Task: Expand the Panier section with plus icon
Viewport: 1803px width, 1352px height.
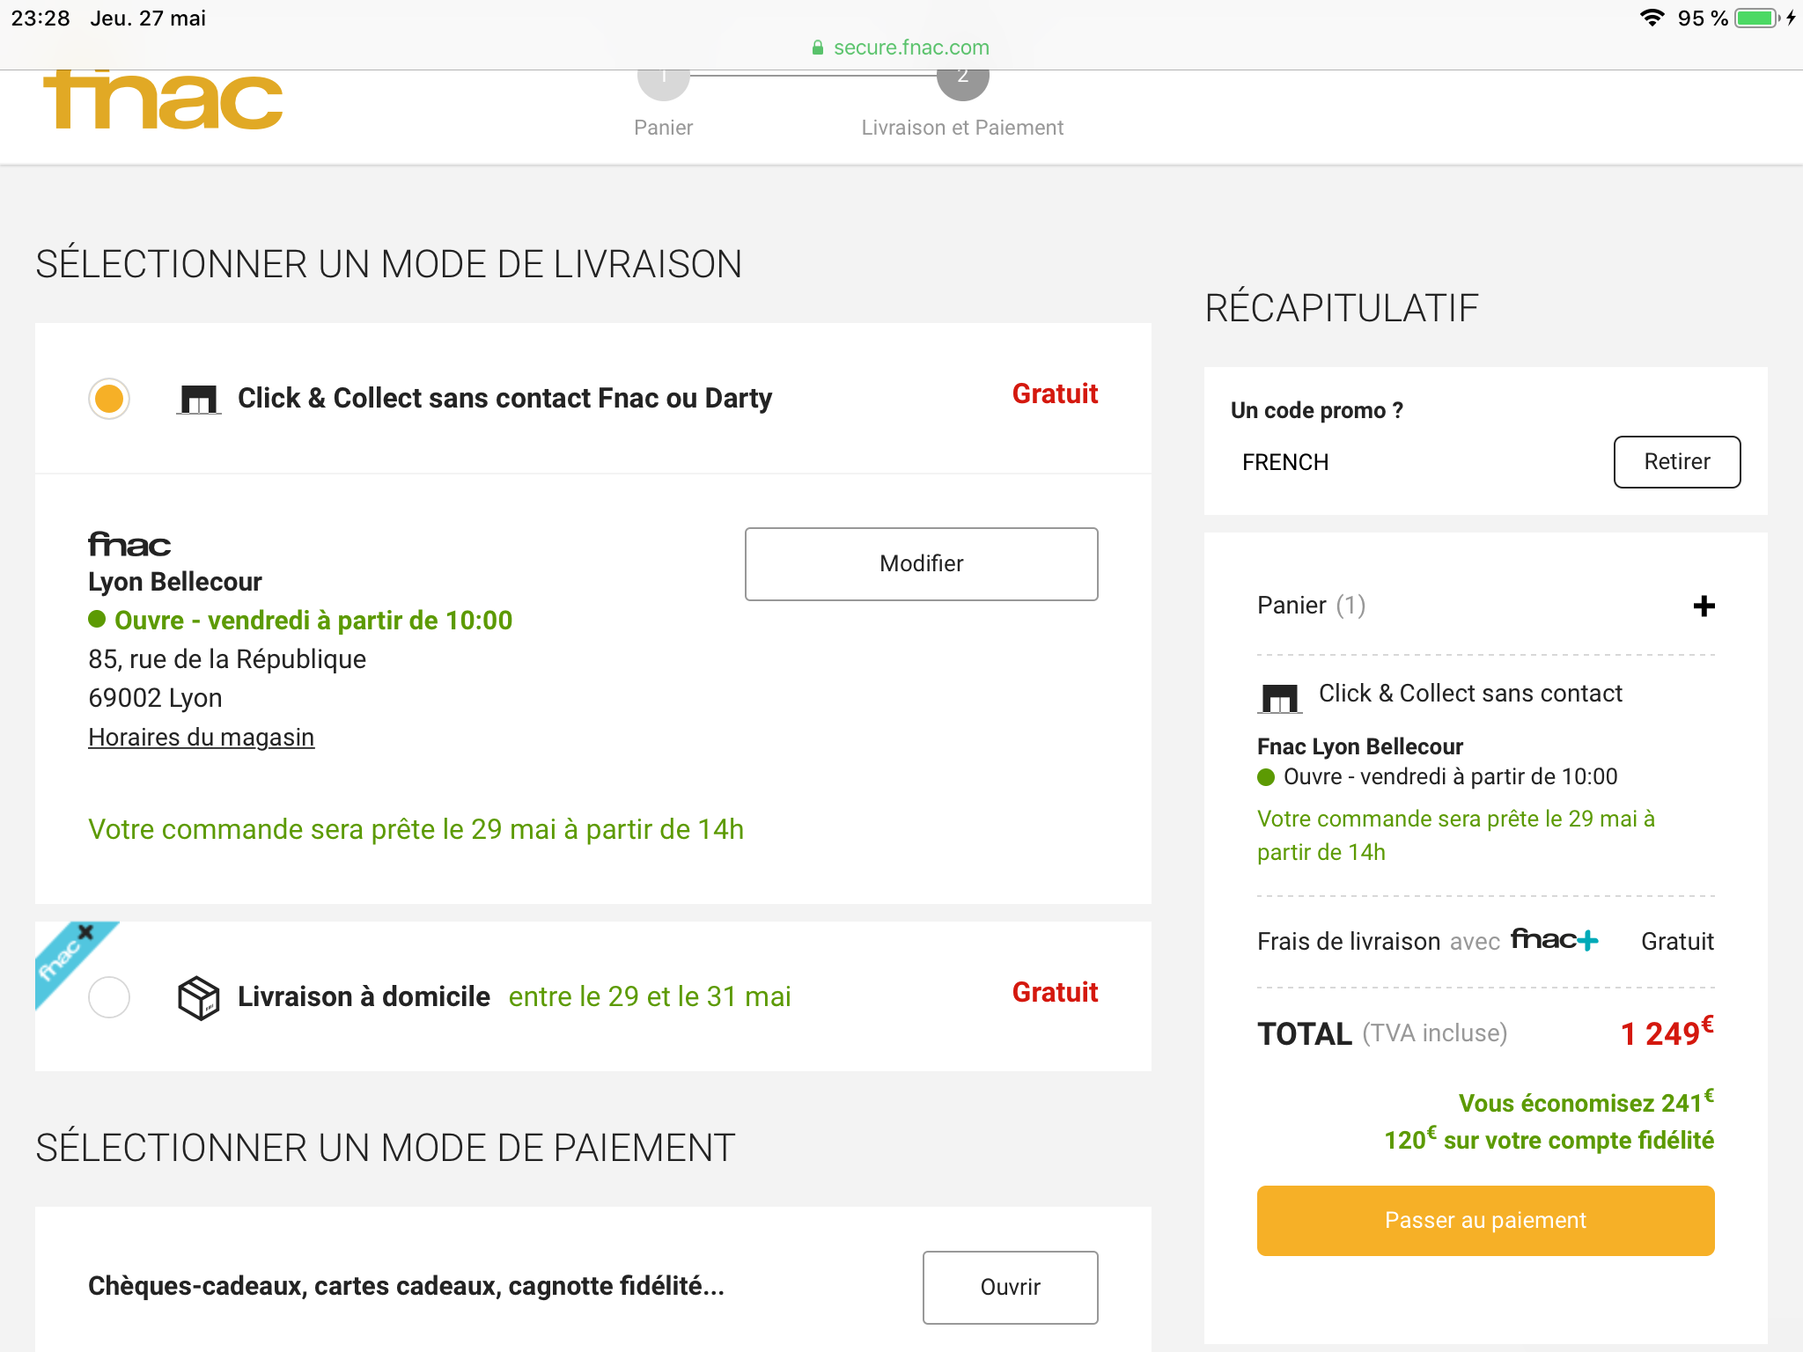Action: point(1704,606)
